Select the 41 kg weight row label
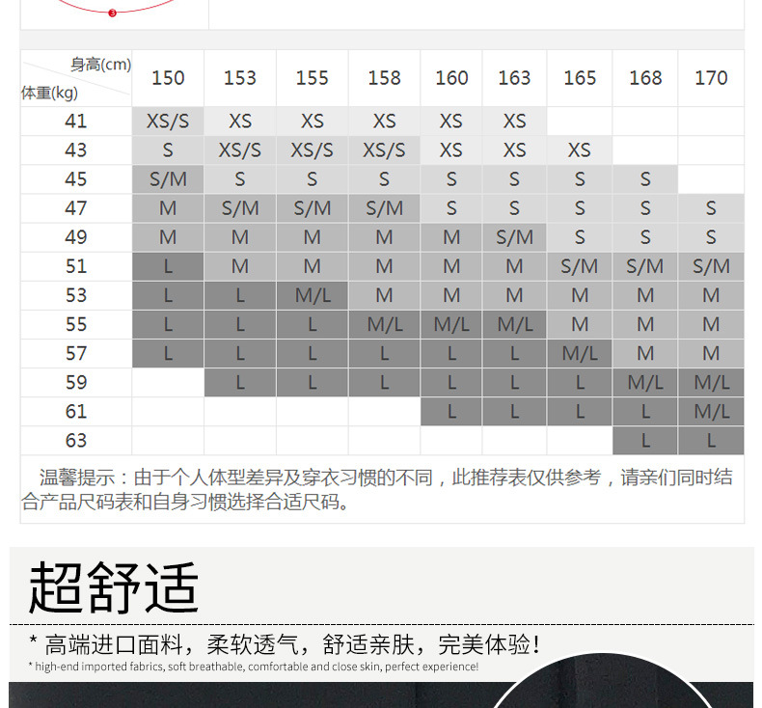The height and width of the screenshot is (708, 762). tap(76, 122)
